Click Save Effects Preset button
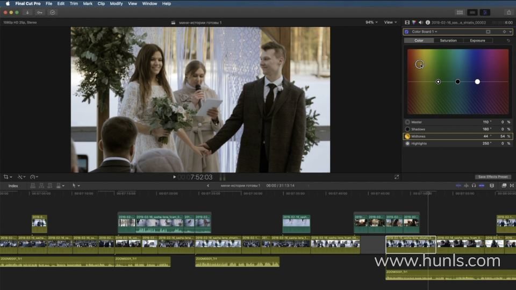This screenshot has height=290, width=516. coord(493,177)
